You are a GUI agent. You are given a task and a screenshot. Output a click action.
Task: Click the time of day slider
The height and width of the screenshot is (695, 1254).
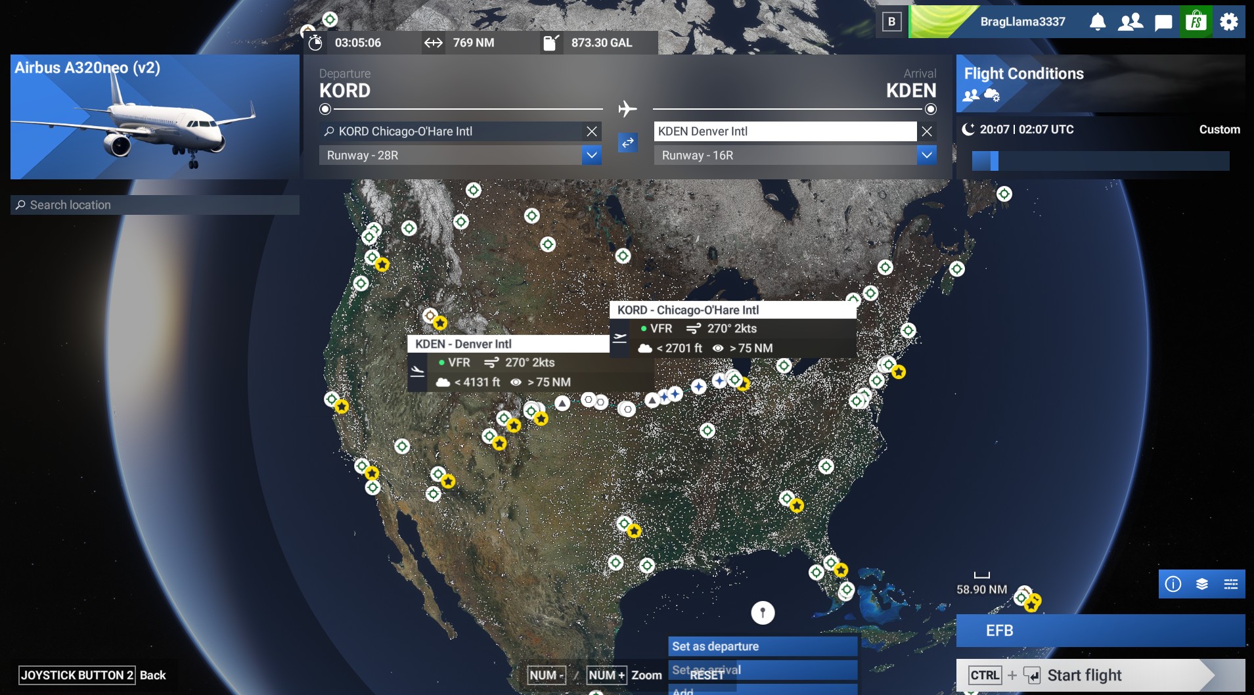(x=1100, y=161)
